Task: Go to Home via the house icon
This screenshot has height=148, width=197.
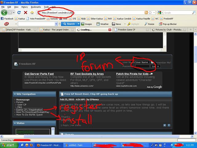Action: [32, 13]
